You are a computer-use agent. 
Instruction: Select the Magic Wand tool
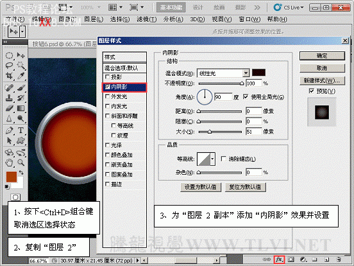click(21, 66)
